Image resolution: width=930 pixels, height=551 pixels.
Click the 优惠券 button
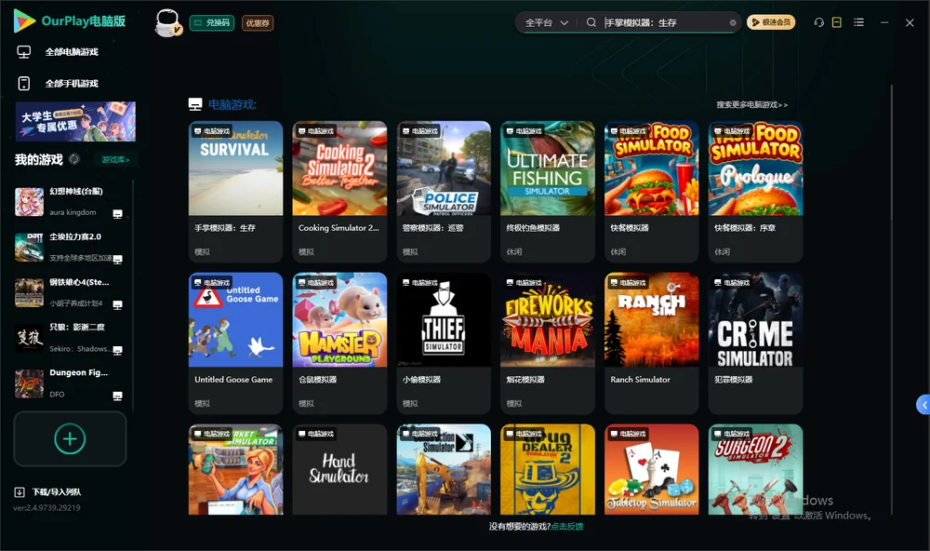point(258,22)
